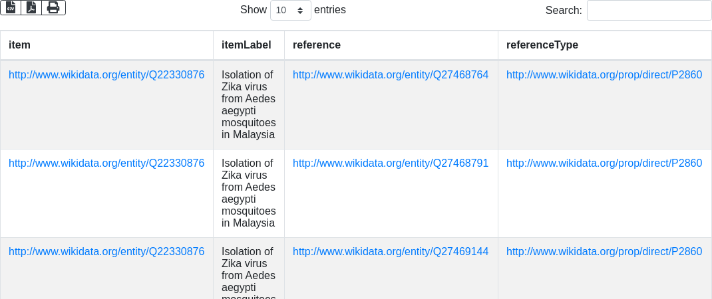712x299 pixels.
Task: Export table as PDF icon
Action: pos(31,8)
